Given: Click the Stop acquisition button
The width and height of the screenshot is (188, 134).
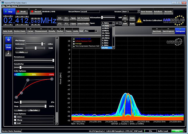Looking at the screenshot, I should 9,11.
